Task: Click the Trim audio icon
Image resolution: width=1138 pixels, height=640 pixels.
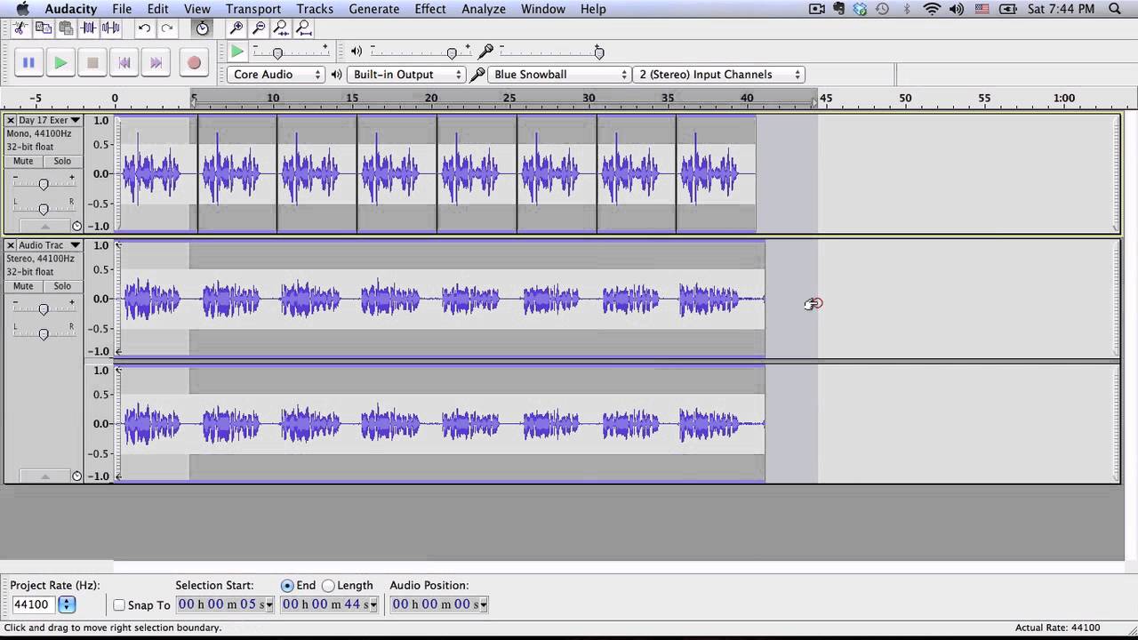Action: pos(89,28)
